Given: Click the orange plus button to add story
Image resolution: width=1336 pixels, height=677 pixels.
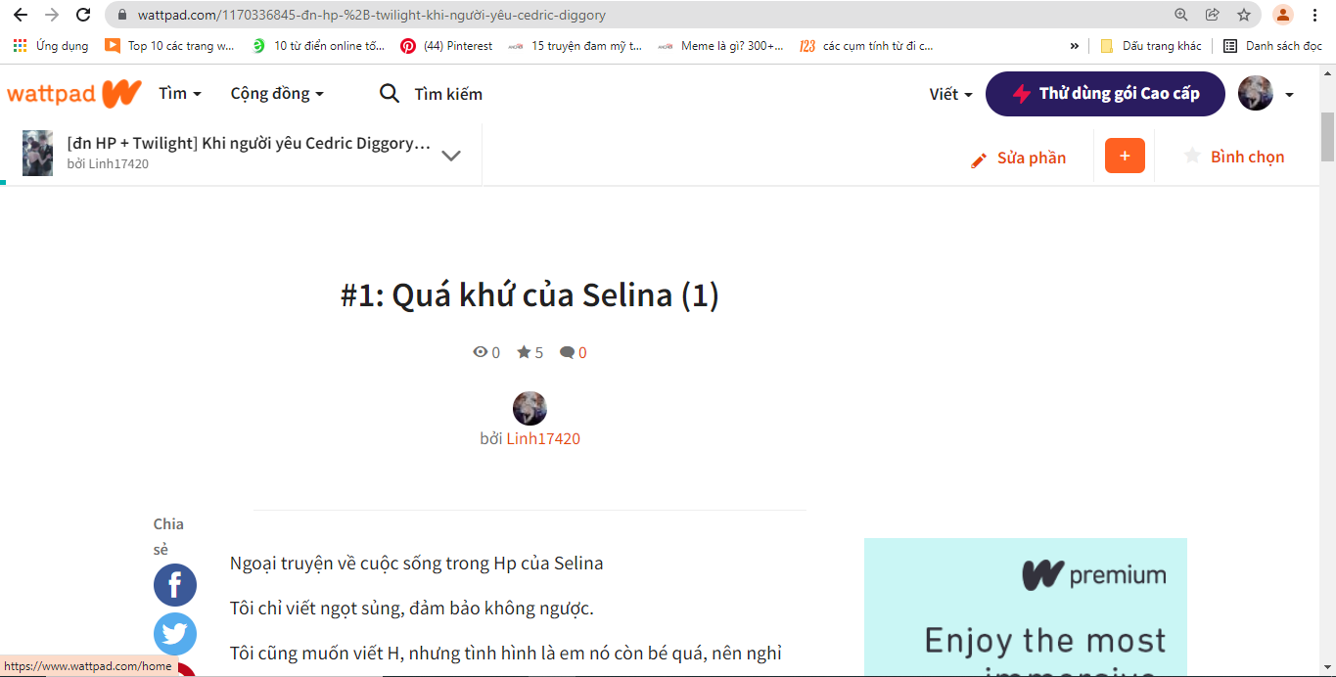Looking at the screenshot, I should tap(1125, 157).
